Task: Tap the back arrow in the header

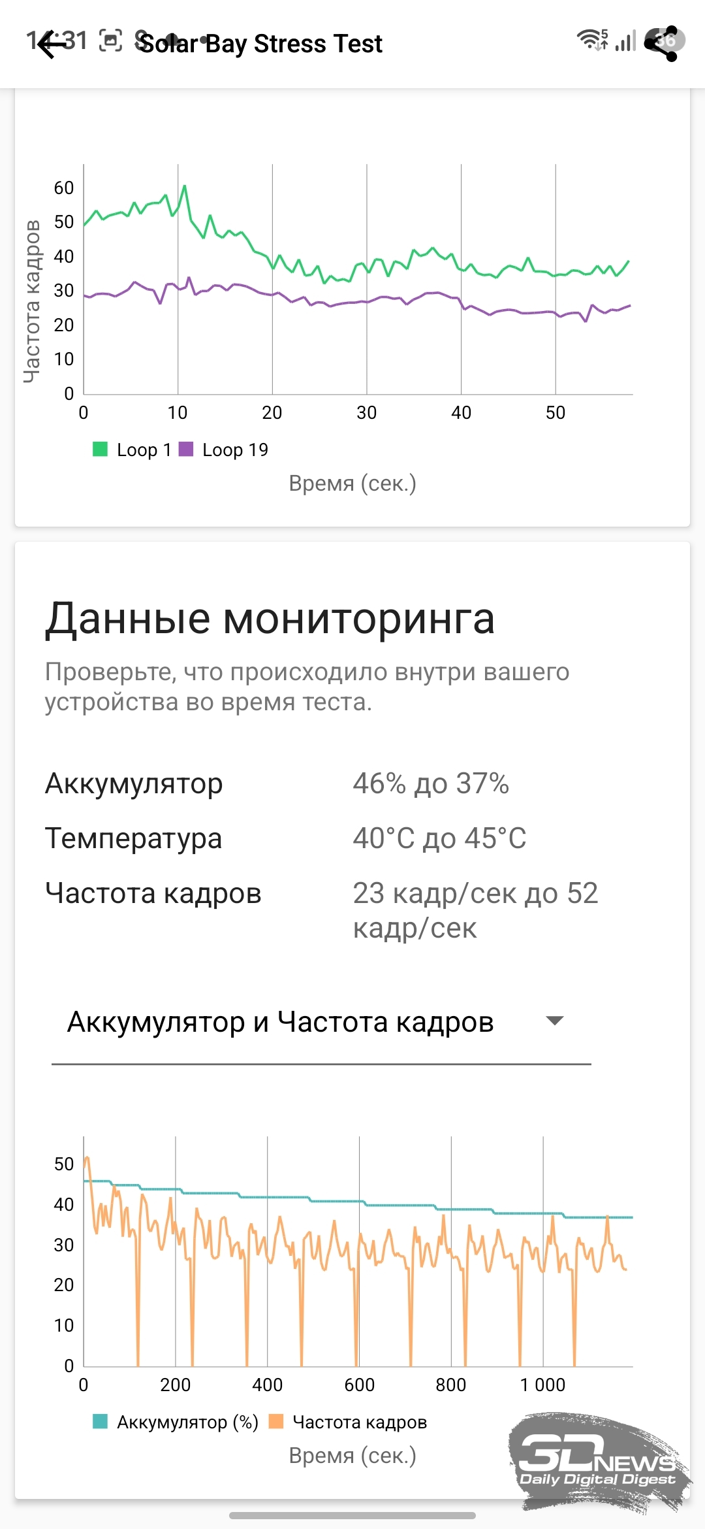Action: click(x=50, y=44)
